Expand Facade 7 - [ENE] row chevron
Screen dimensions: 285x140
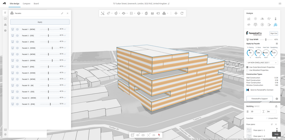coord(65,67)
